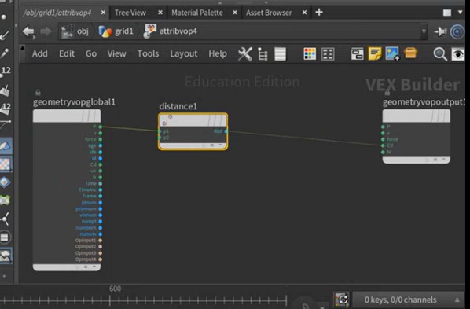Open the Go menu
The width and height of the screenshot is (470, 309).
[91, 53]
